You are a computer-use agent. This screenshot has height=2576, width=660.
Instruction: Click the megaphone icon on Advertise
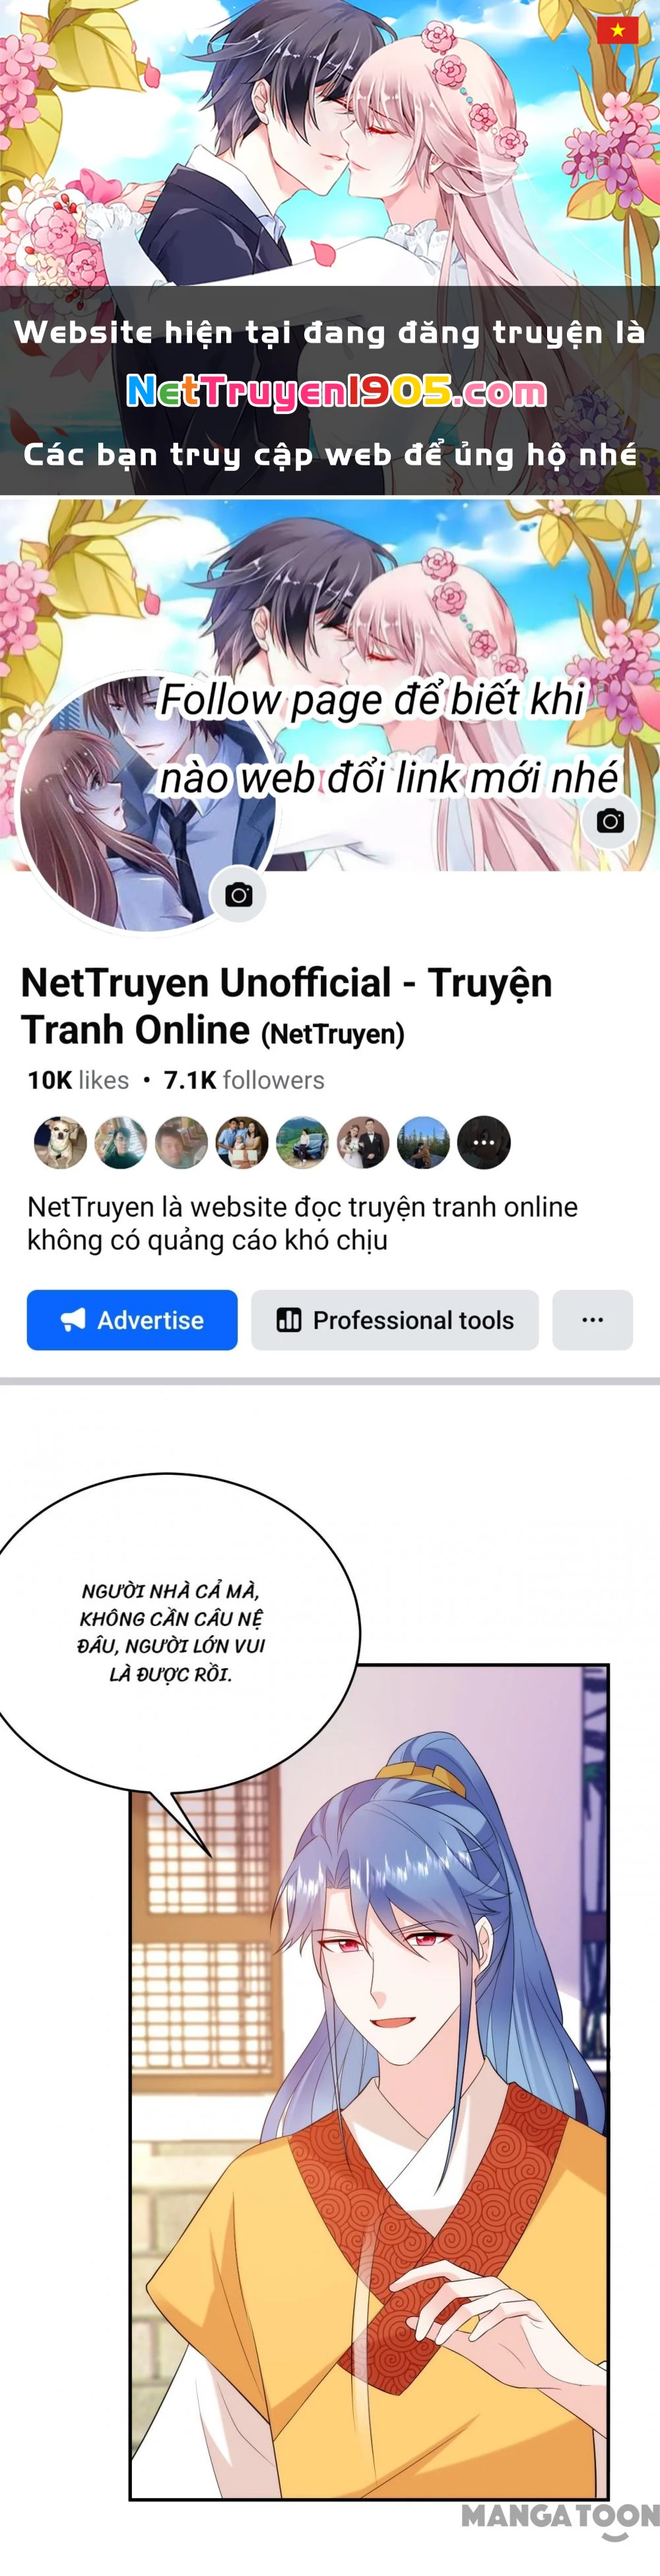click(73, 1320)
